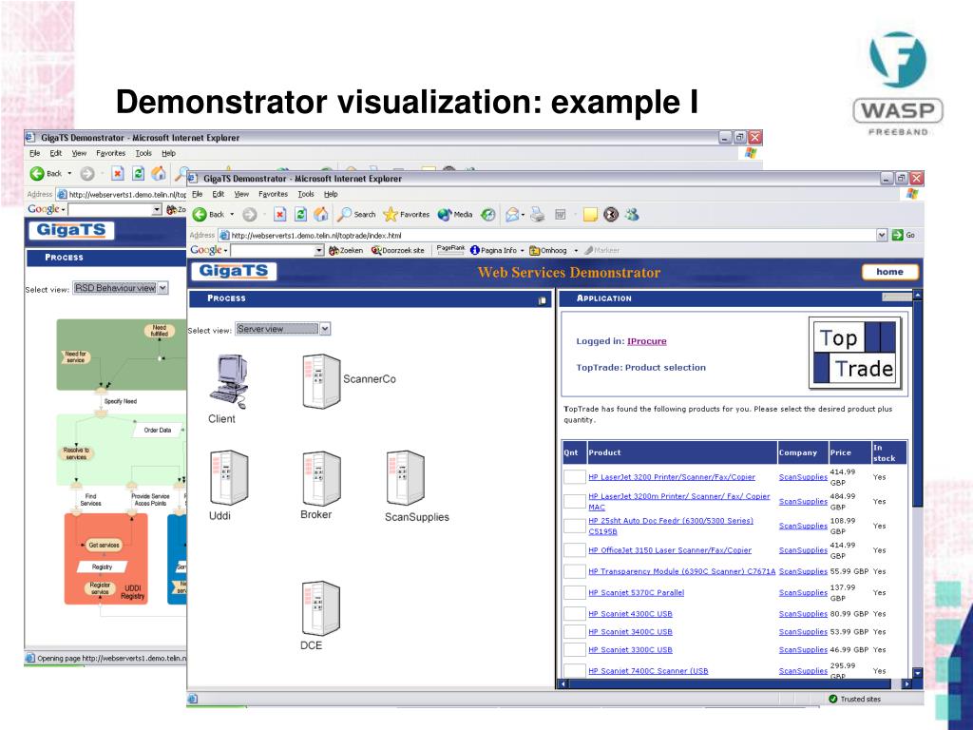Image resolution: width=973 pixels, height=730 pixels.
Task: Open the Favorites menu in the front window
Action: point(273,194)
